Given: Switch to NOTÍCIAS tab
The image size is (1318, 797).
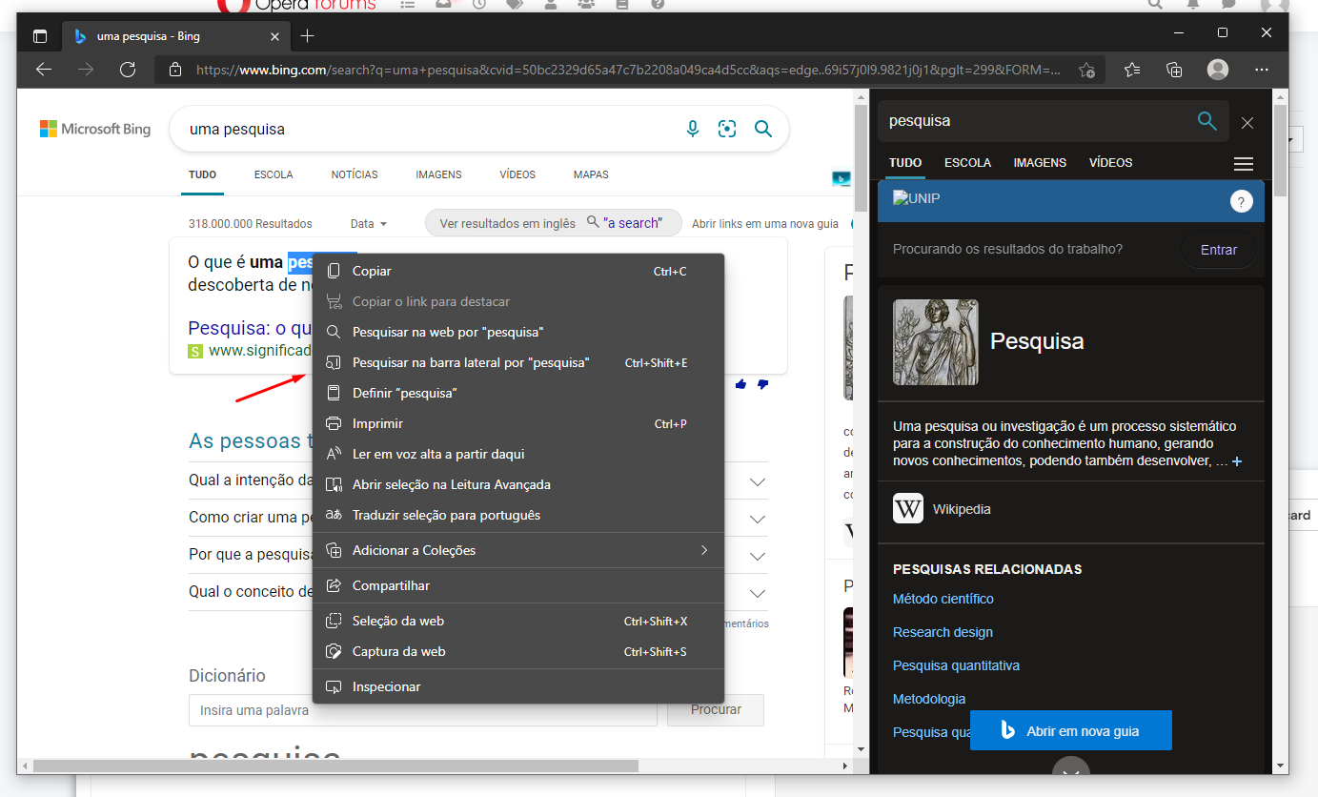Looking at the screenshot, I should click(355, 175).
